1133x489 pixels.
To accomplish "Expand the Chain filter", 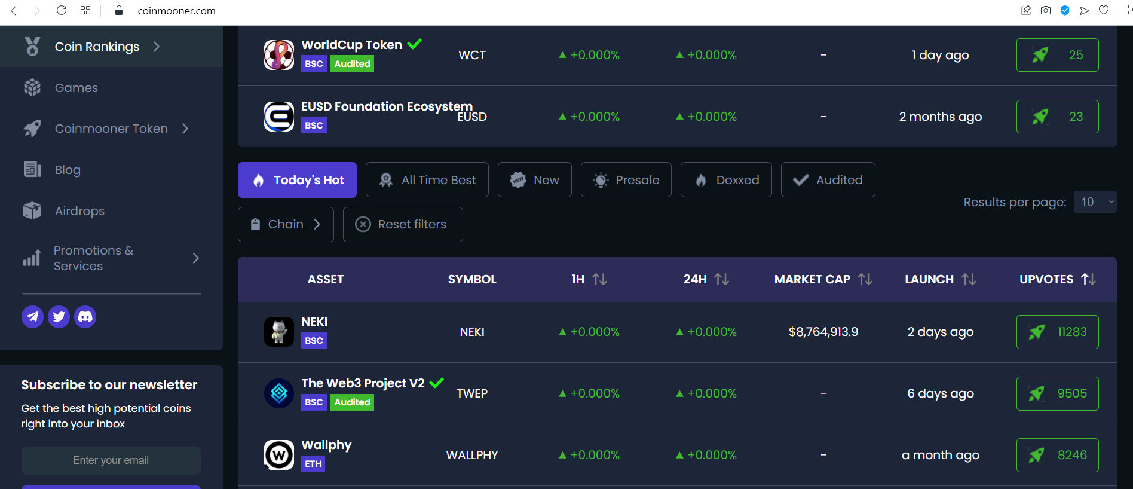I will pos(286,225).
